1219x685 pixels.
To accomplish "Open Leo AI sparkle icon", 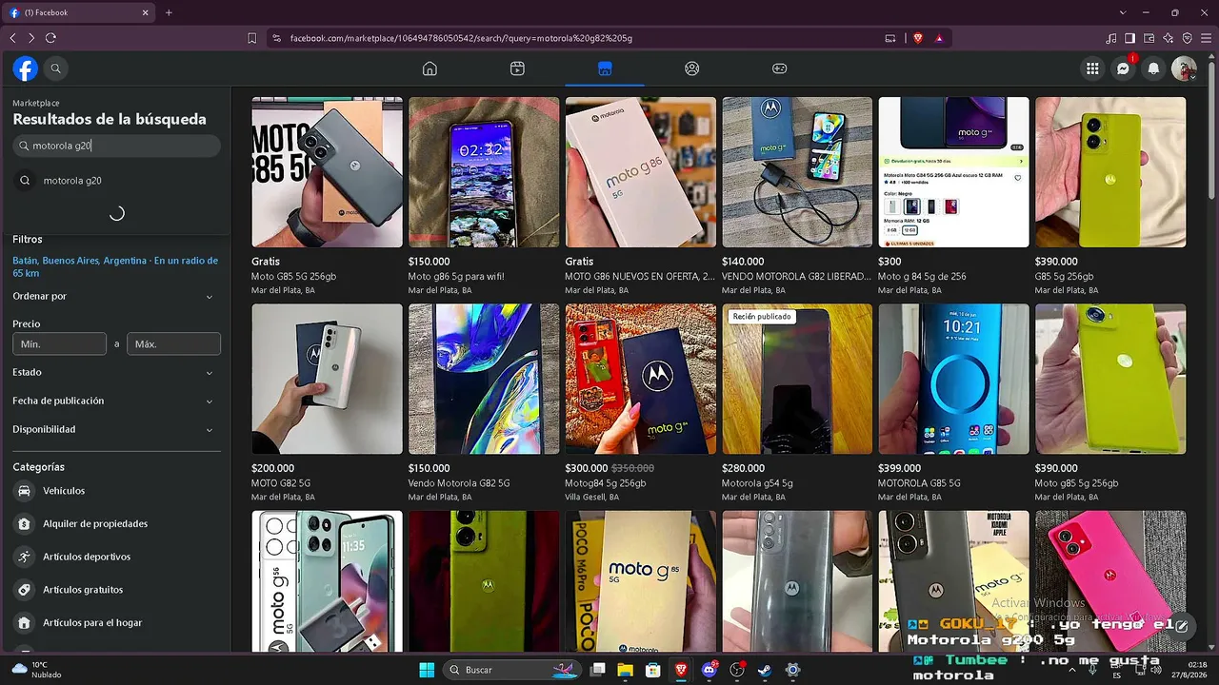I will tap(1169, 38).
